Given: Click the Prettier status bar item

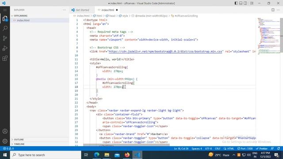Looking at the screenshot, I should pos(261,148).
